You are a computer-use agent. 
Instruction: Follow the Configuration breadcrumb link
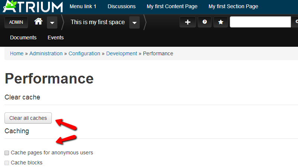[84, 53]
